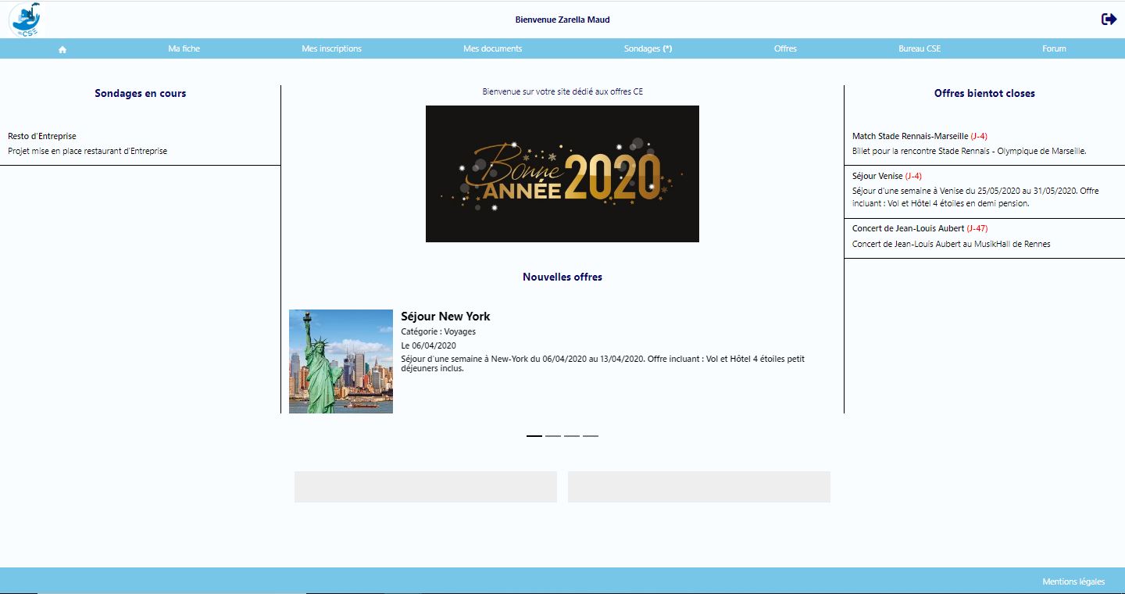This screenshot has height=594, width=1125.
Task: Open Mentions légales in the footer
Action: pos(1073,581)
